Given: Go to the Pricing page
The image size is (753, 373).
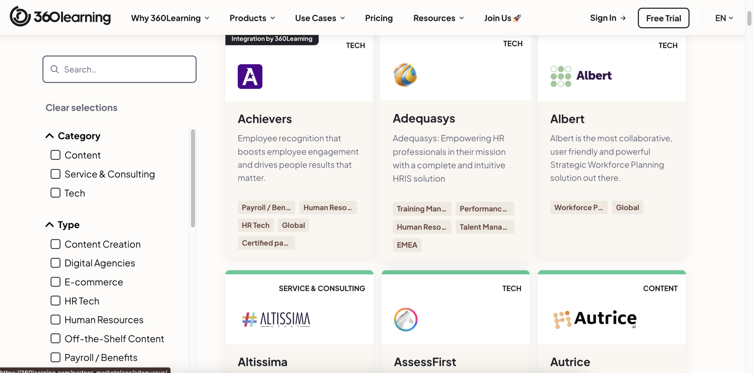Looking at the screenshot, I should coord(379,18).
